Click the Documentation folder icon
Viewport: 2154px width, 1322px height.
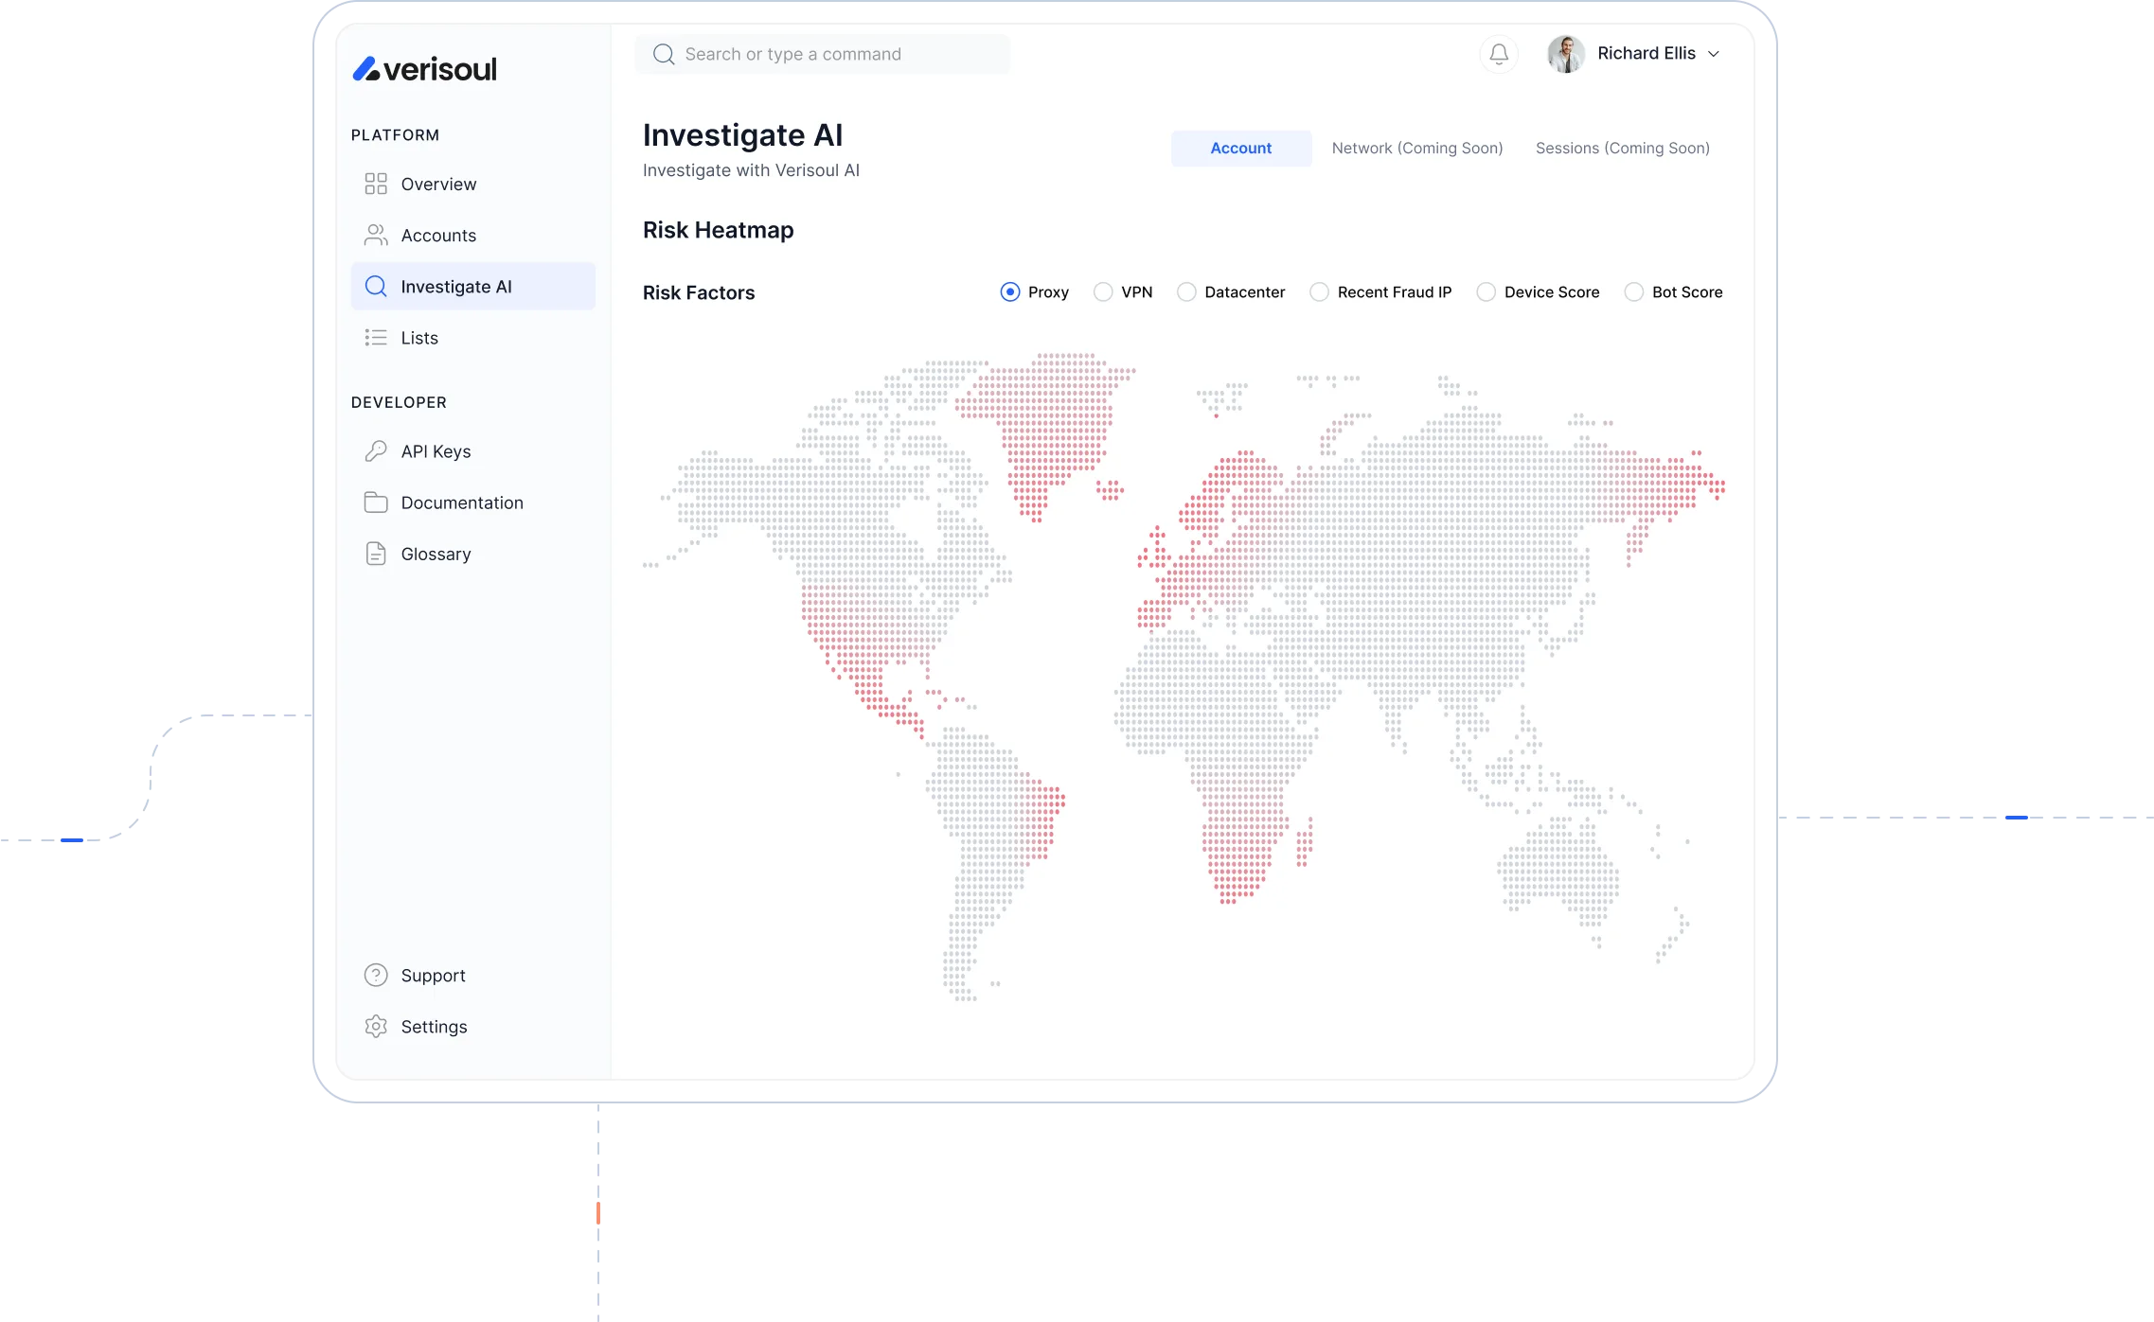coord(376,502)
